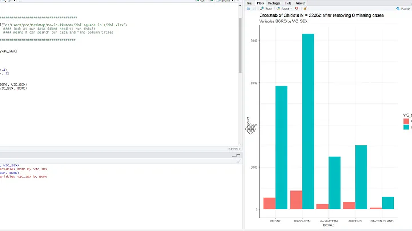This screenshot has height=231, width=412.
Task: Publish the plot
Action: pos(403,9)
